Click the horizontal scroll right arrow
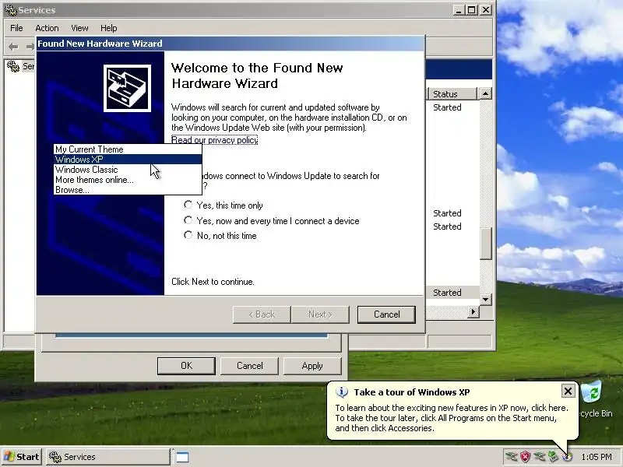 (x=473, y=312)
